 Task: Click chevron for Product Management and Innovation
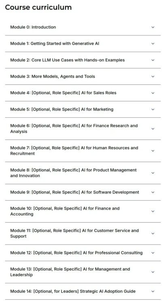click(x=153, y=173)
